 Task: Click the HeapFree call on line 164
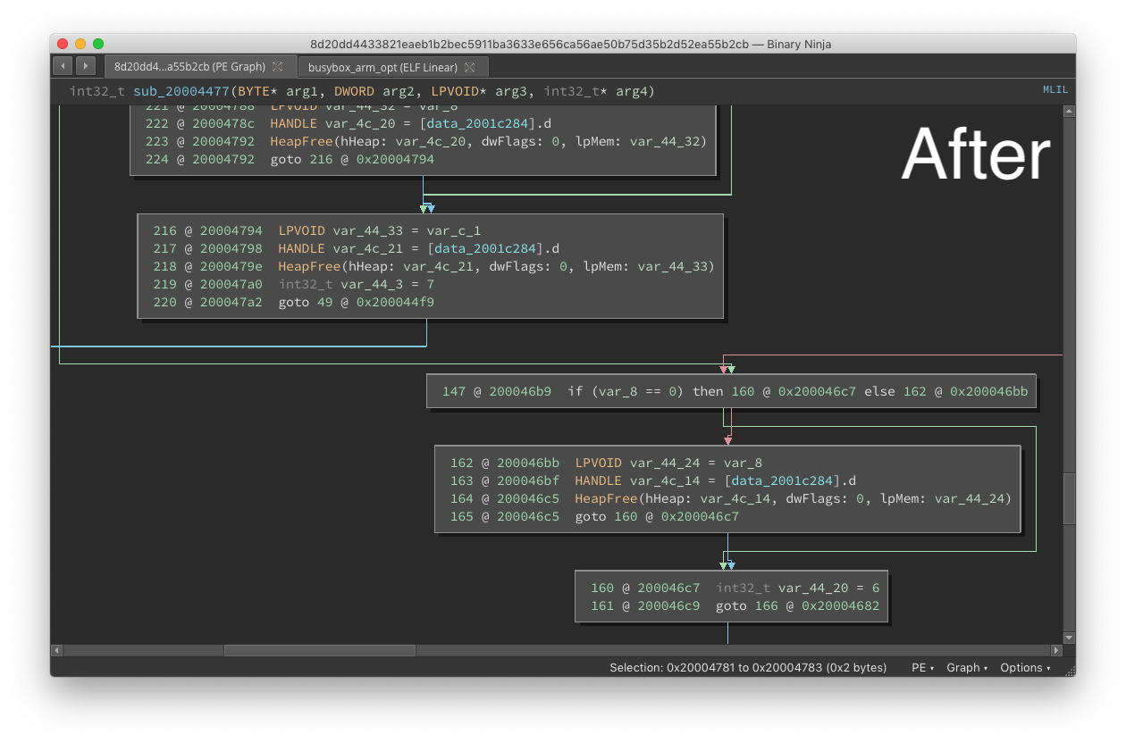[606, 498]
